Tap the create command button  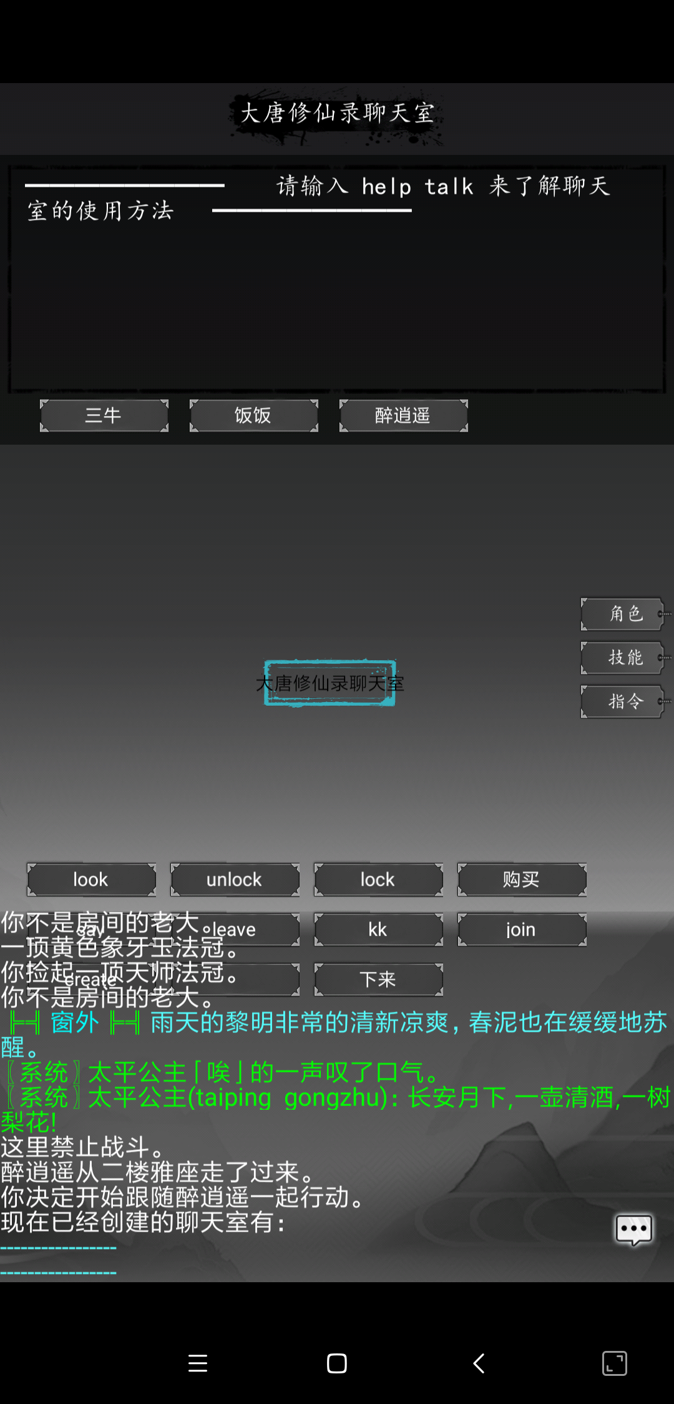92,980
